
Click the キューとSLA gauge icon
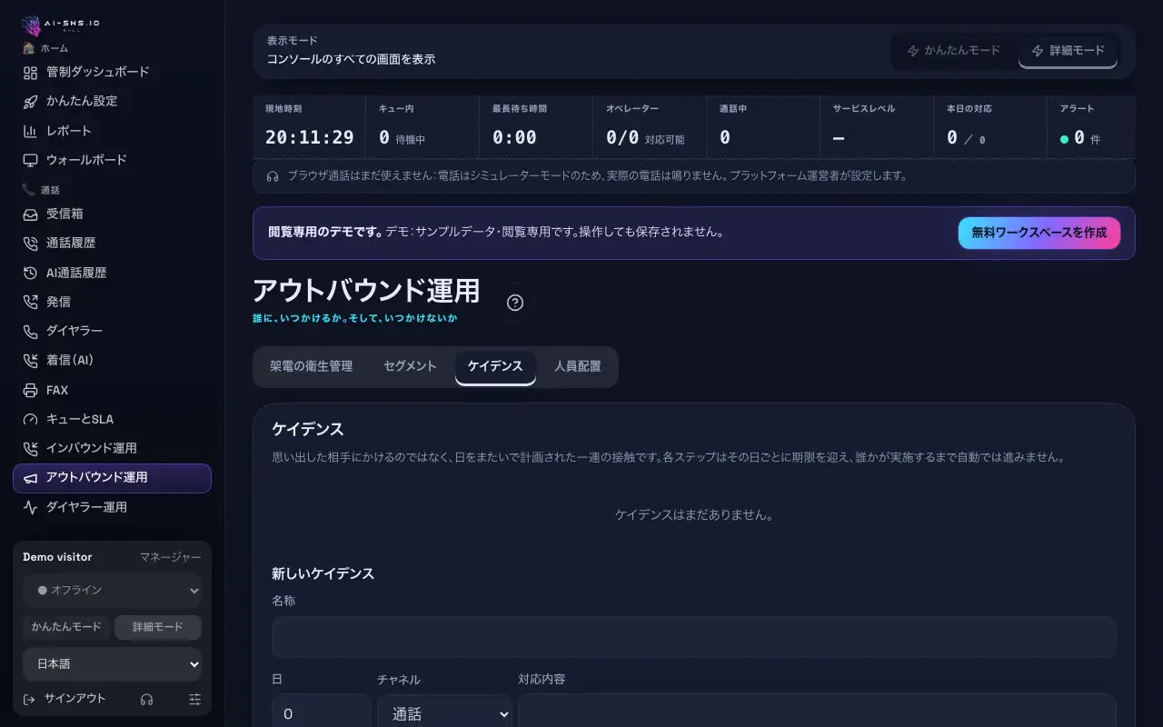(x=30, y=419)
